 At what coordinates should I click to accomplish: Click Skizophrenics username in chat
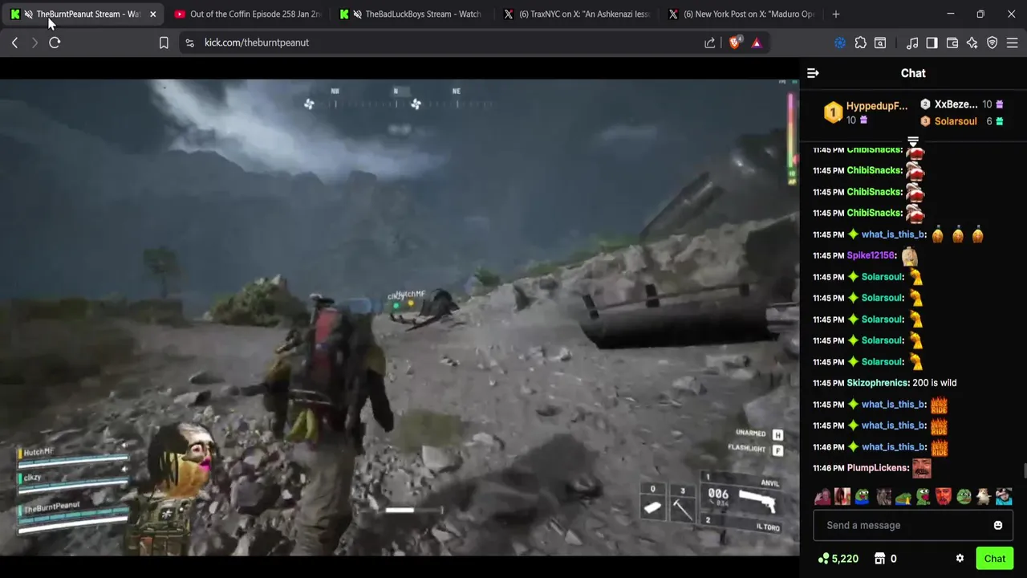[878, 383]
